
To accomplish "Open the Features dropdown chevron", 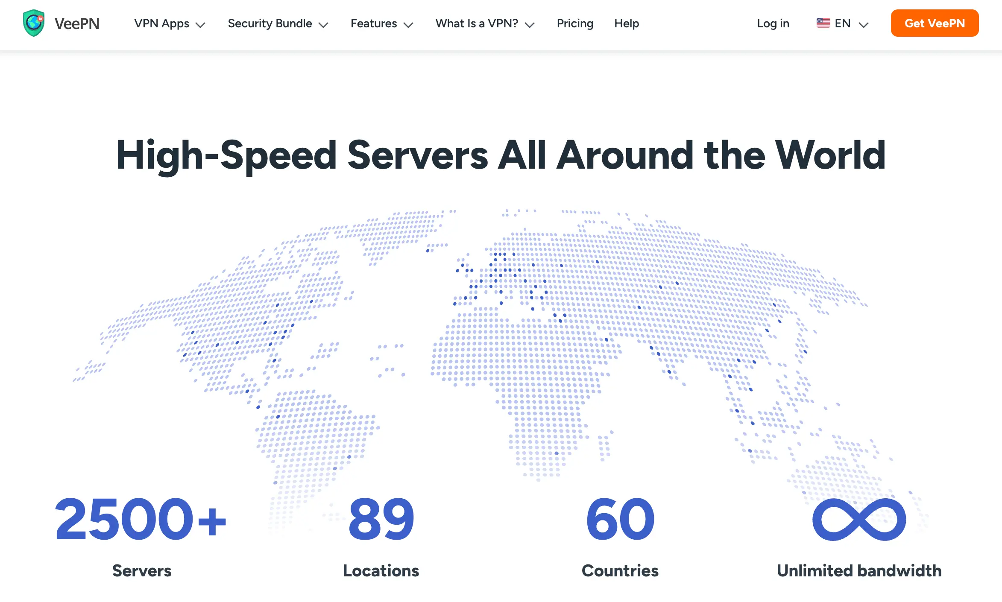I will coord(408,25).
